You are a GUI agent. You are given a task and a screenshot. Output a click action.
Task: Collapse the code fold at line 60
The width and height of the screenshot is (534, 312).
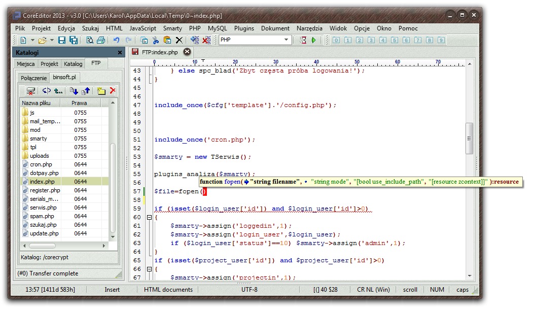149,217
